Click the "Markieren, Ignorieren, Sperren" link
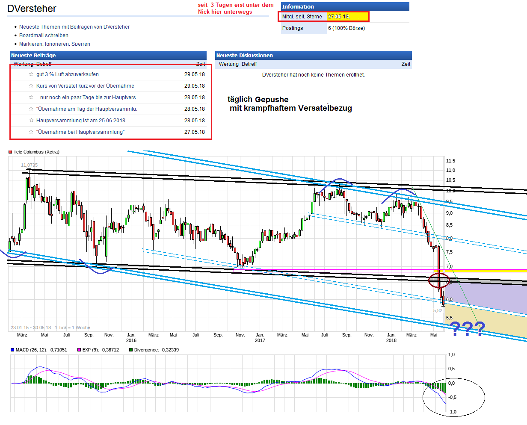 tap(55, 44)
